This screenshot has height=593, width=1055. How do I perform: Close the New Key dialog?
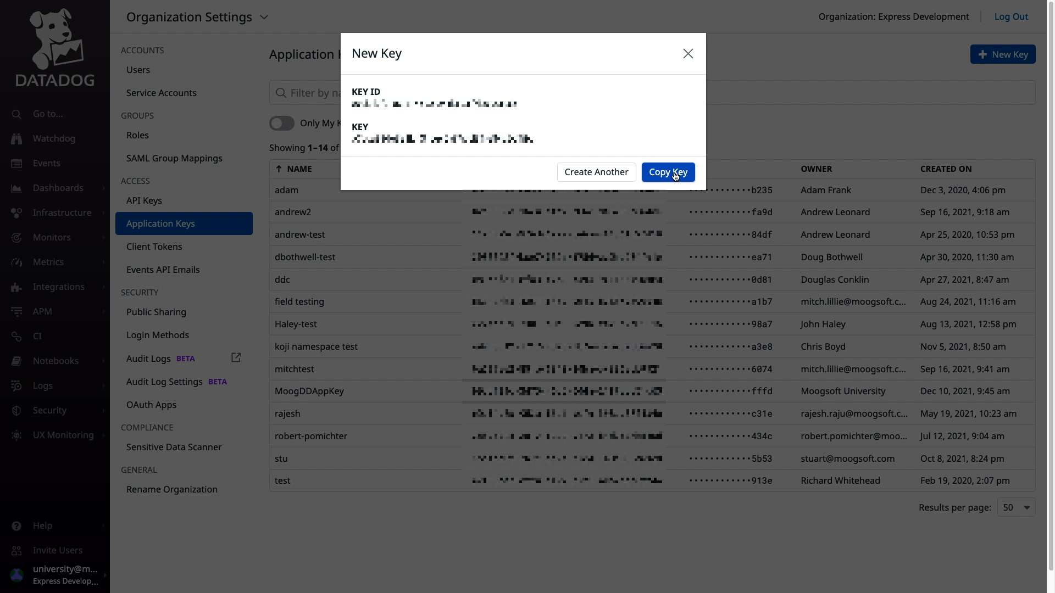688,54
